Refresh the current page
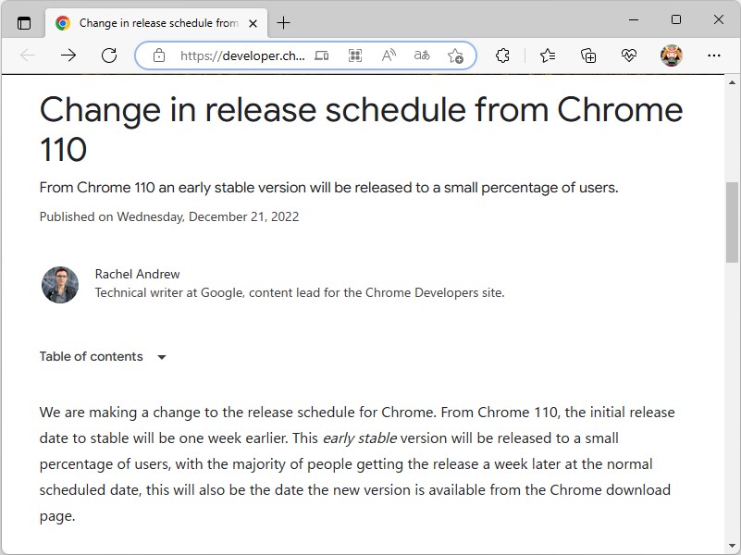The height and width of the screenshot is (555, 741). tap(109, 55)
